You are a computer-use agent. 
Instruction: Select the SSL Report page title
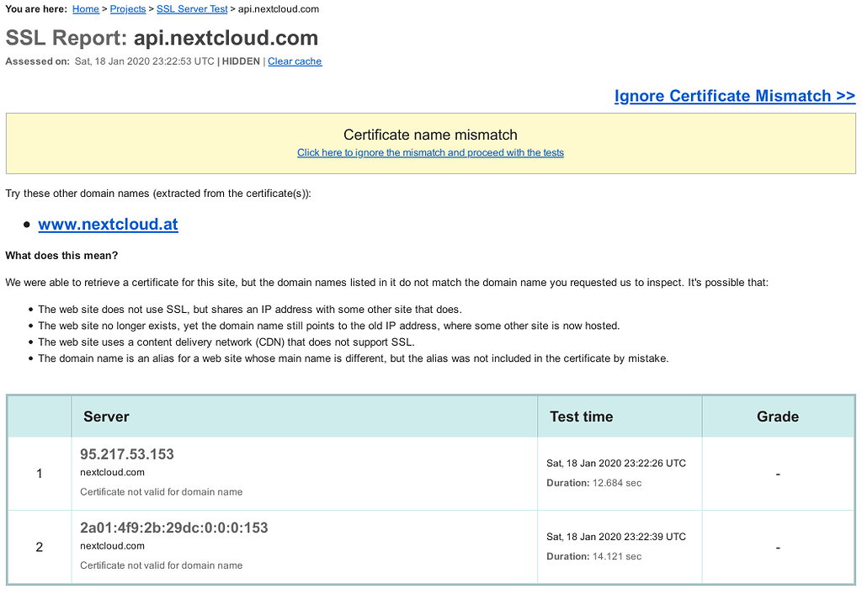162,37
